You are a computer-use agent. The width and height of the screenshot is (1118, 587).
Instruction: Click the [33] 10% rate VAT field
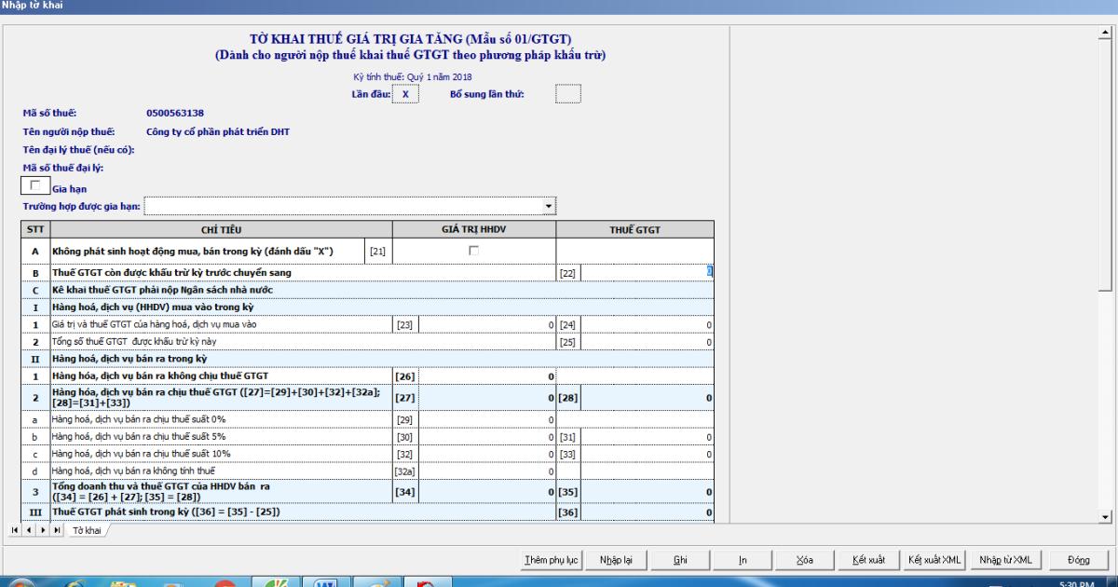click(x=648, y=453)
